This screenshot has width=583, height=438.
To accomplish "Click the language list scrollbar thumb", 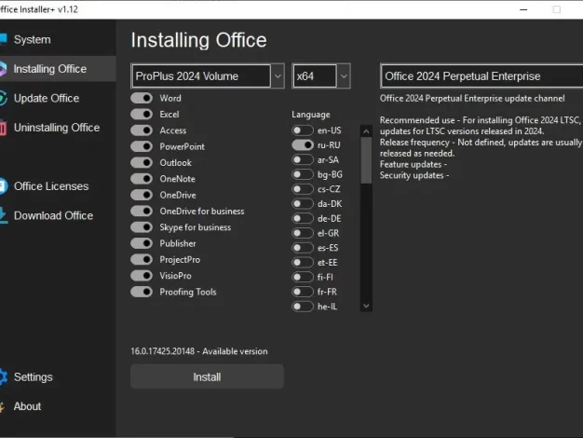I will pos(366,160).
